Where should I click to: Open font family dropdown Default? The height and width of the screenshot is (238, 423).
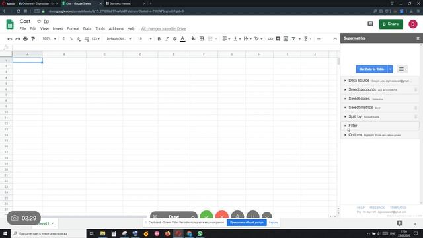[x=119, y=39]
